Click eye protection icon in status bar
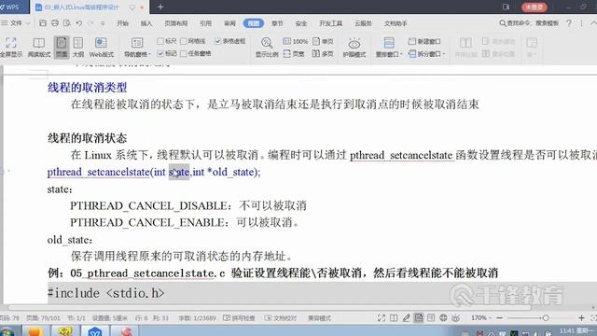This screenshot has width=597, height=336. click(x=455, y=317)
